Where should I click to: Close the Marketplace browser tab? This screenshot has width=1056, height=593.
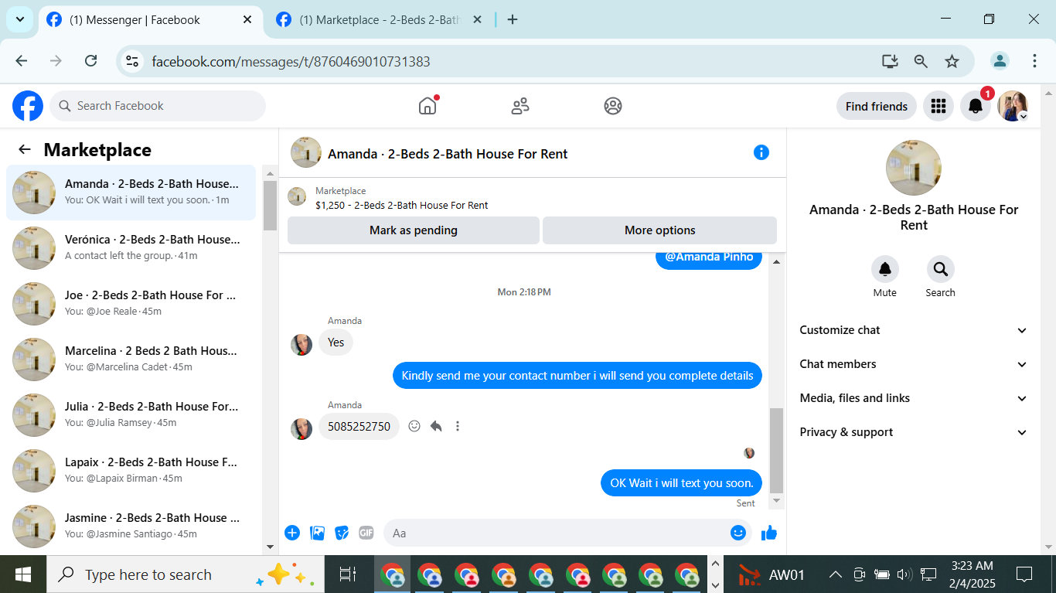pyautogui.click(x=477, y=20)
